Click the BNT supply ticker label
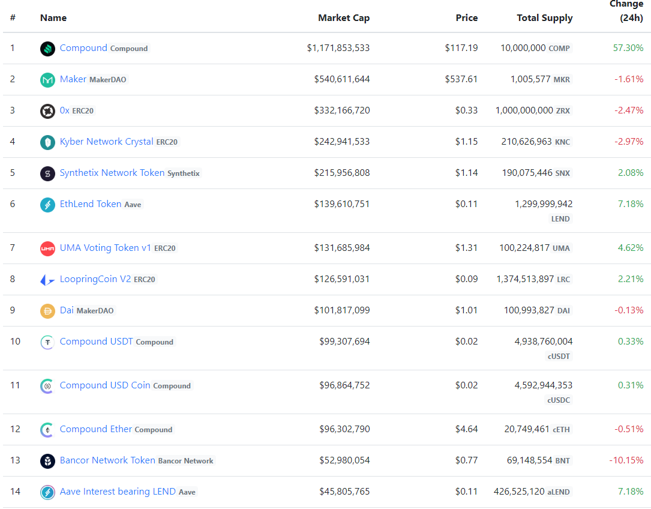This screenshot has width=651, height=509. (563, 461)
